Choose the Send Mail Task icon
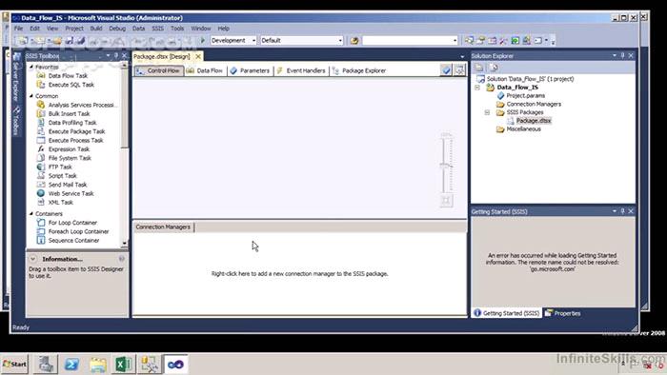 (41, 185)
